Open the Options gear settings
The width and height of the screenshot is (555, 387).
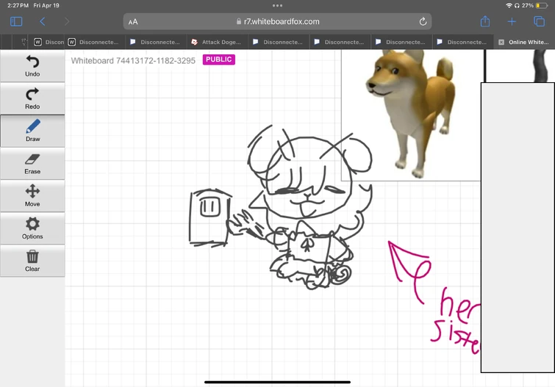[32, 228]
